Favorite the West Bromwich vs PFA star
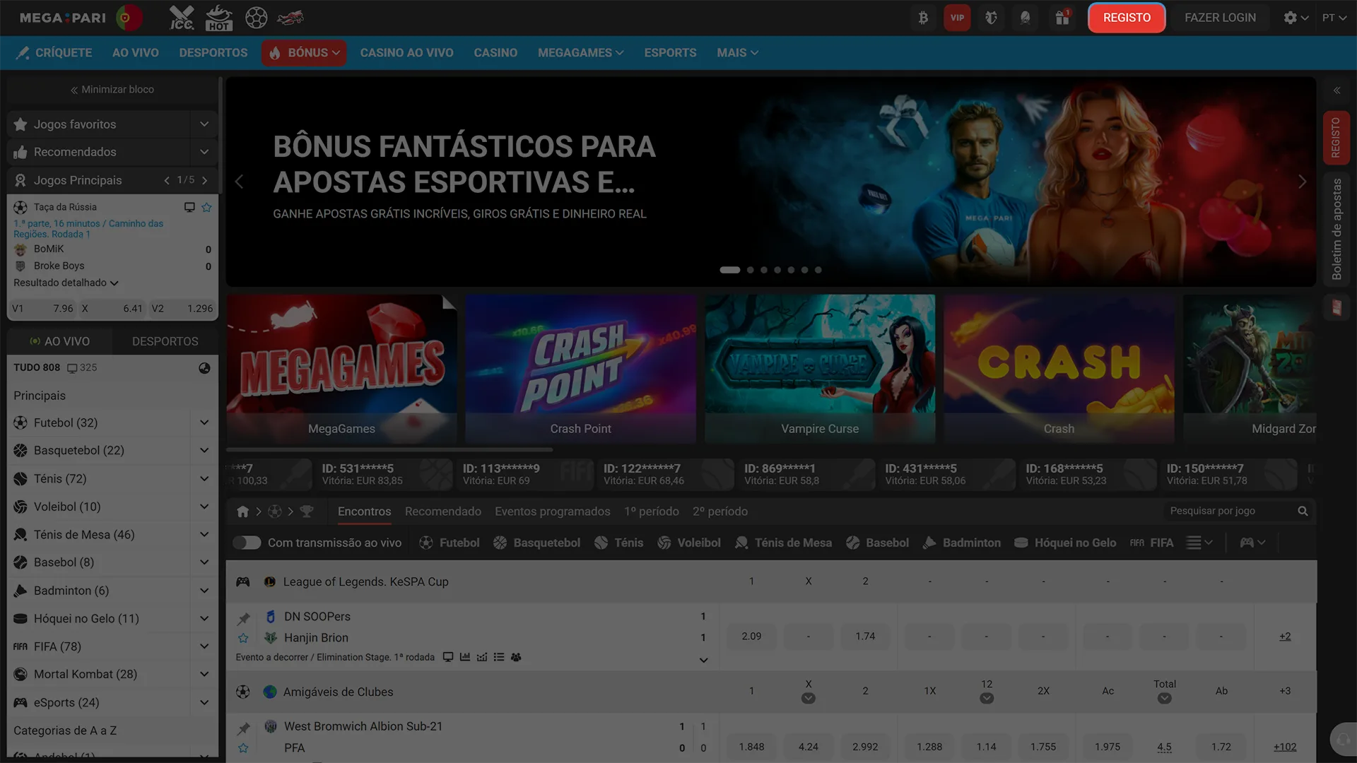Screen dimensions: 1357x763 click(x=243, y=747)
